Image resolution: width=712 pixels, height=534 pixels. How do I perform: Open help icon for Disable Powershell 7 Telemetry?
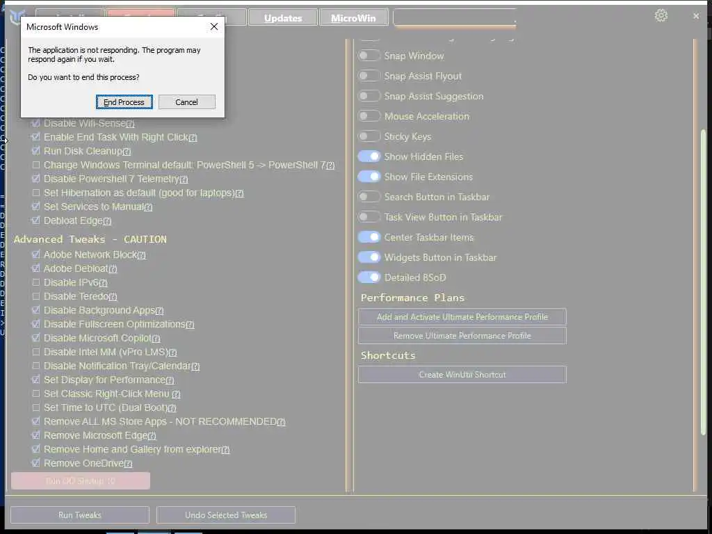184,179
